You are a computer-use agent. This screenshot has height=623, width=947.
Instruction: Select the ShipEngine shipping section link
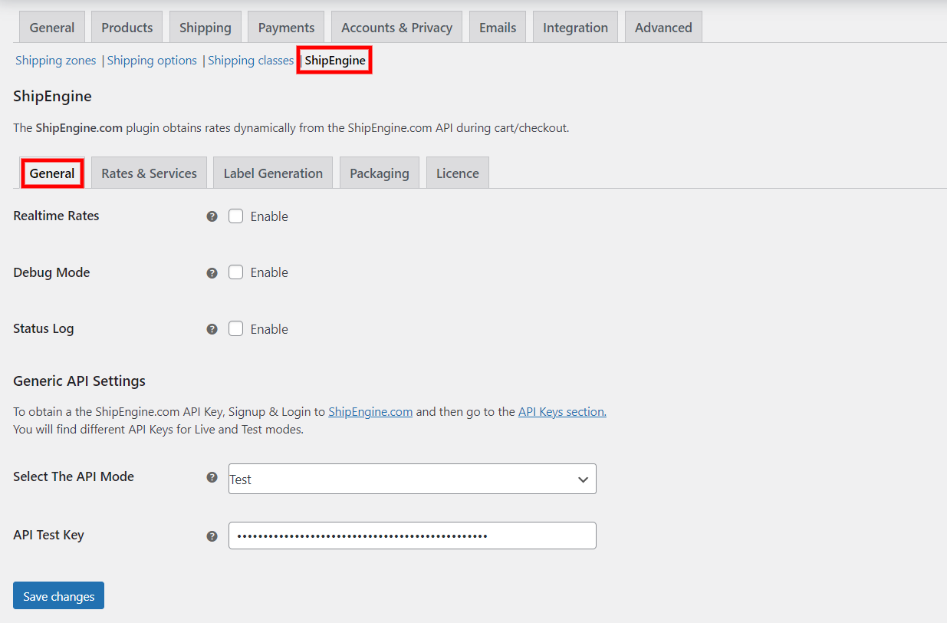click(x=335, y=61)
